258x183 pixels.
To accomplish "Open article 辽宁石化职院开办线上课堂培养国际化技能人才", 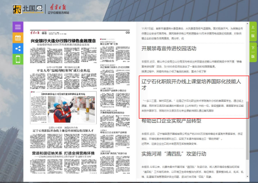I will (x=191, y=84).
